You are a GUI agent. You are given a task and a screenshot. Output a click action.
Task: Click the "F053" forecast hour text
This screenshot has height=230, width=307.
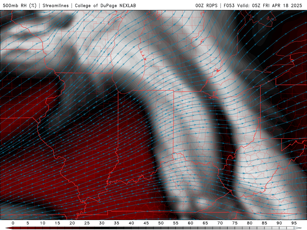click(x=229, y=5)
